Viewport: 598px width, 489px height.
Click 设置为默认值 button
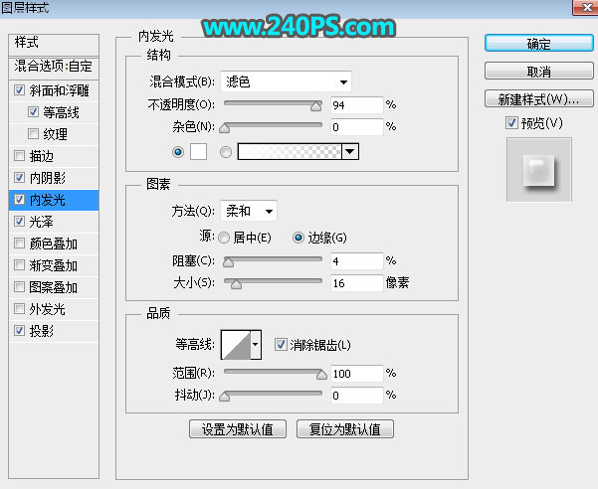pyautogui.click(x=238, y=429)
